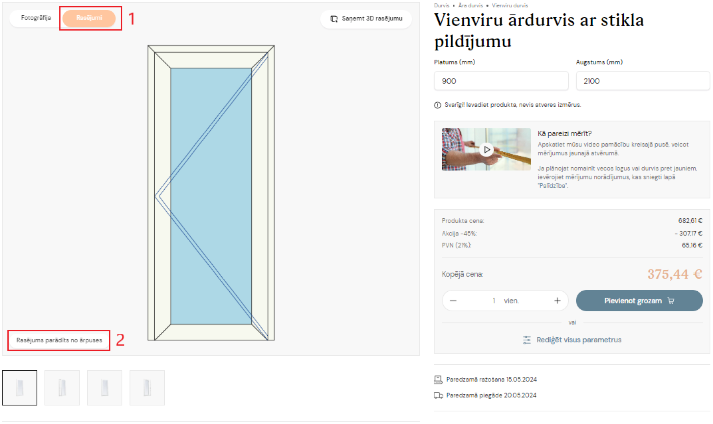Screen dimensions: 713x424
Task: Select the second door thumbnail
Action: pos(62,388)
